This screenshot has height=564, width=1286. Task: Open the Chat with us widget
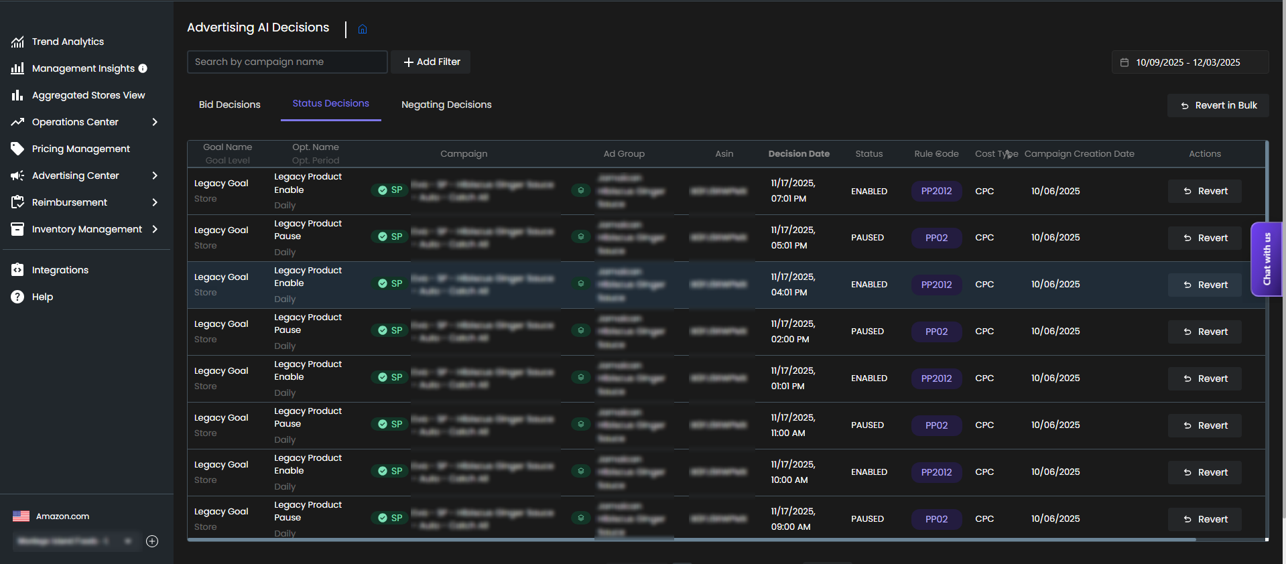(x=1266, y=259)
